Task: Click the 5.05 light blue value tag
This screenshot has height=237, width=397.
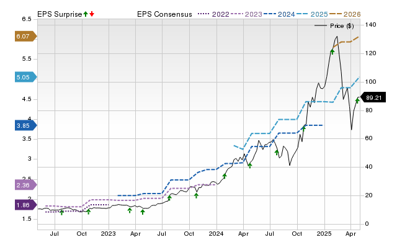Action: click(26, 77)
